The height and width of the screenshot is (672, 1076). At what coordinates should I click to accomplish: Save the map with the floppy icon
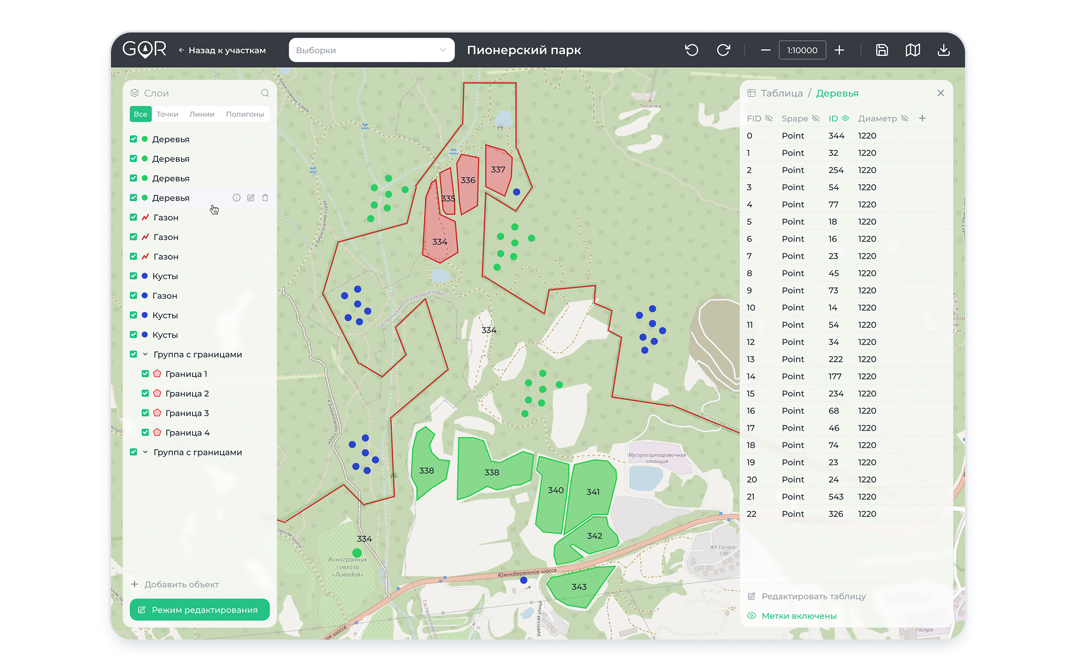(882, 50)
